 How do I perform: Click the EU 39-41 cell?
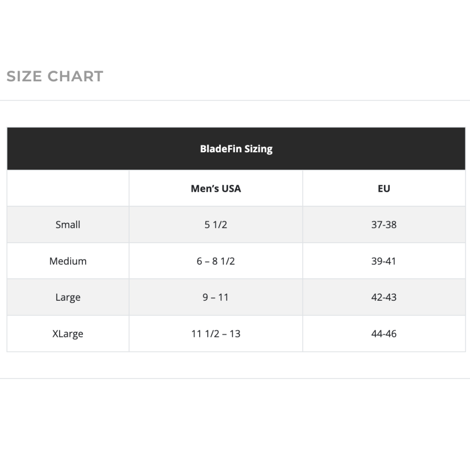384,261
